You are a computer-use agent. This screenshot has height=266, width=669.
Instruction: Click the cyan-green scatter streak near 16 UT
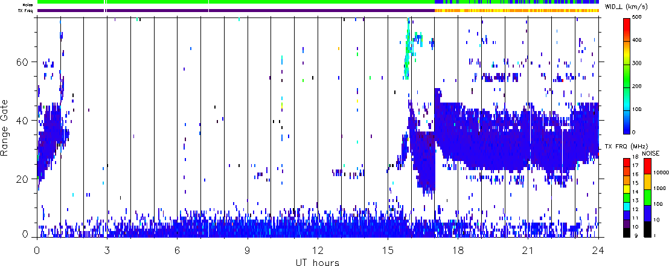click(408, 49)
